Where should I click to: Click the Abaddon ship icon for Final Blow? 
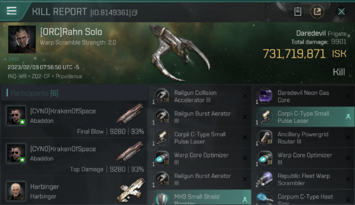130,114
